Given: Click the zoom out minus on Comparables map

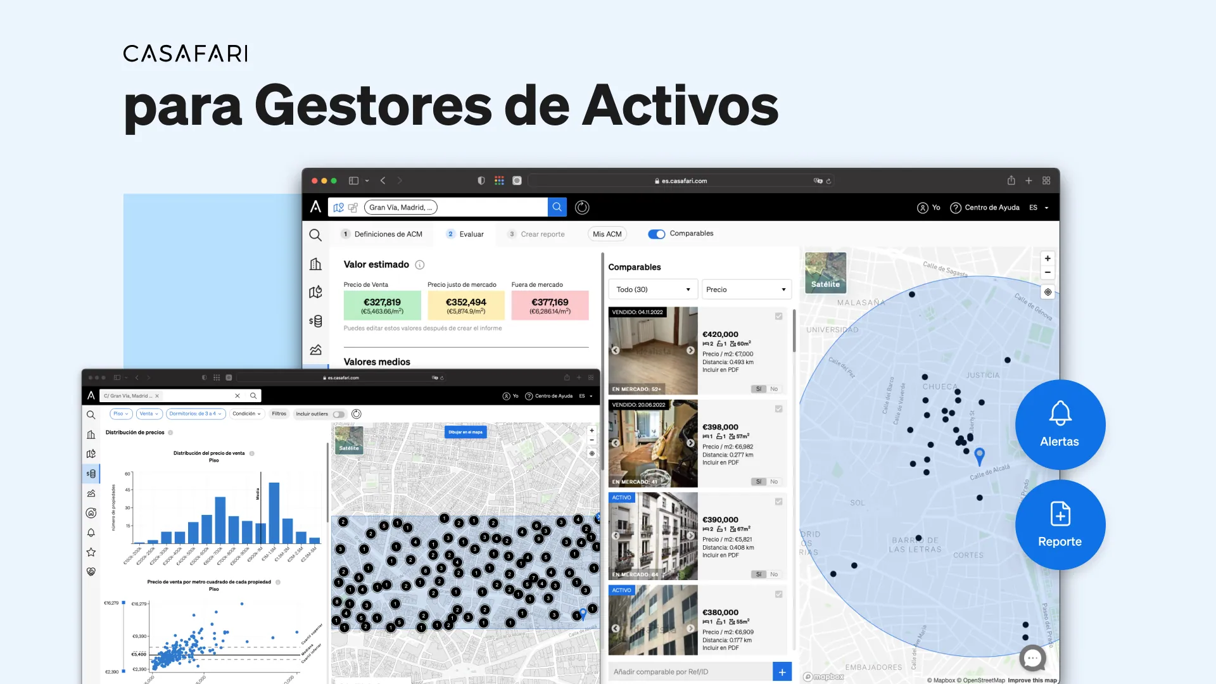Looking at the screenshot, I should [x=1048, y=272].
